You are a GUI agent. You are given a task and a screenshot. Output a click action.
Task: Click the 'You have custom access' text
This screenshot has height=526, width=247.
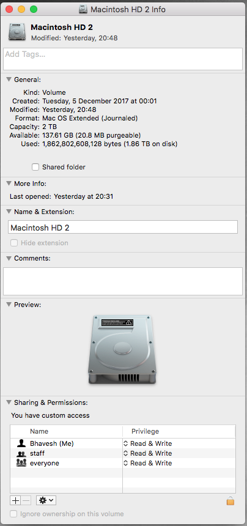(x=50, y=416)
